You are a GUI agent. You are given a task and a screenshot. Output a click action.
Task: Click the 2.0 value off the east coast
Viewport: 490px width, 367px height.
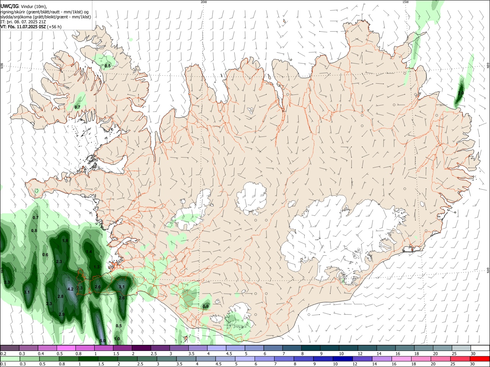click(461, 93)
